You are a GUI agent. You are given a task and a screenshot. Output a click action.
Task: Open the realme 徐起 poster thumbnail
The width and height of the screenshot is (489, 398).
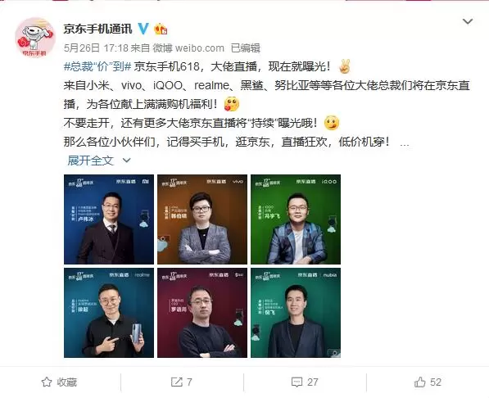[x=109, y=313]
